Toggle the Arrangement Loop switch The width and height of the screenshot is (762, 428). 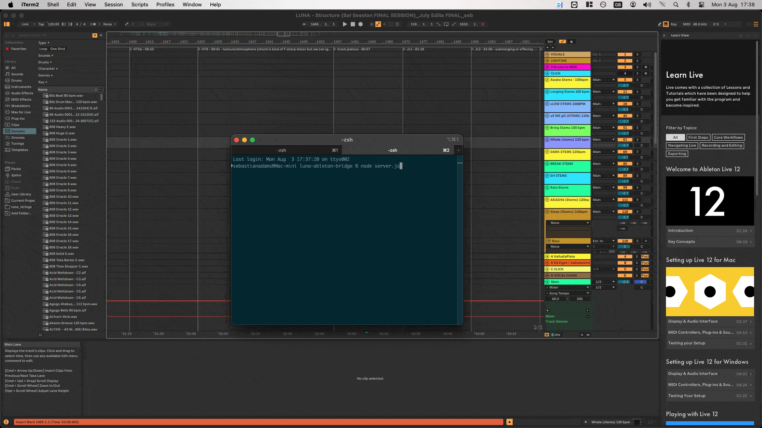(x=446, y=24)
